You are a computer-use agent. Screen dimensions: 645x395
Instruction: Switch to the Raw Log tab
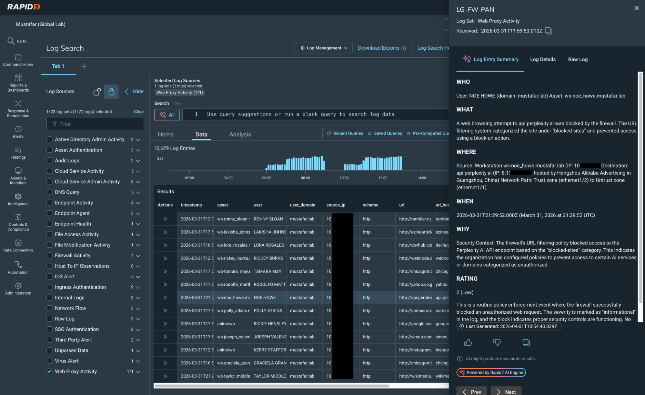(578, 59)
